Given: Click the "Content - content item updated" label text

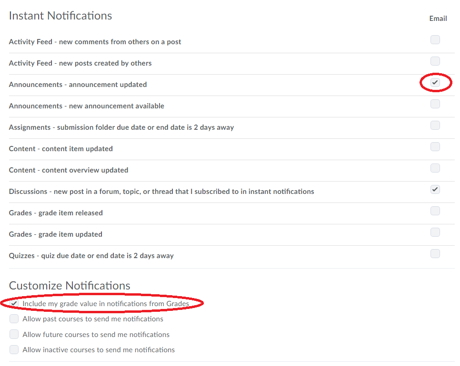Looking at the screenshot, I should point(61,149).
